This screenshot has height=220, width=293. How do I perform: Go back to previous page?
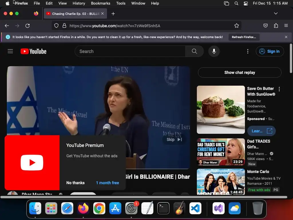(x=7, y=26)
